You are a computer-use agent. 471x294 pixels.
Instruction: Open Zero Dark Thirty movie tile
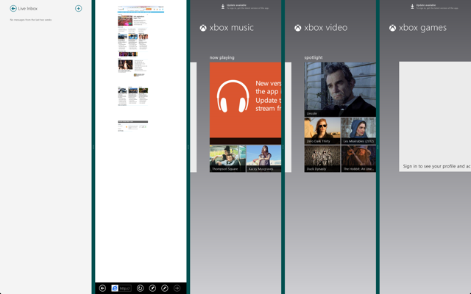322,131
